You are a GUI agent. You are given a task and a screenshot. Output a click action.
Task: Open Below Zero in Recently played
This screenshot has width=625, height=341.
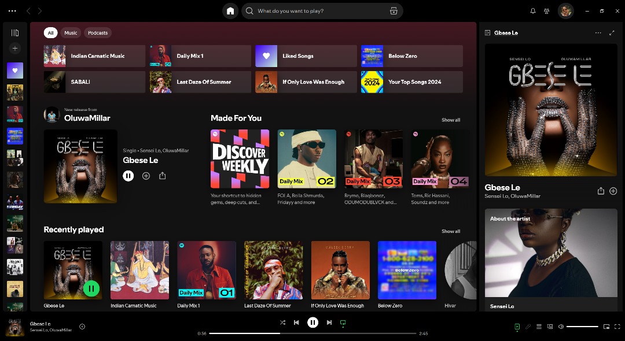[x=407, y=270]
